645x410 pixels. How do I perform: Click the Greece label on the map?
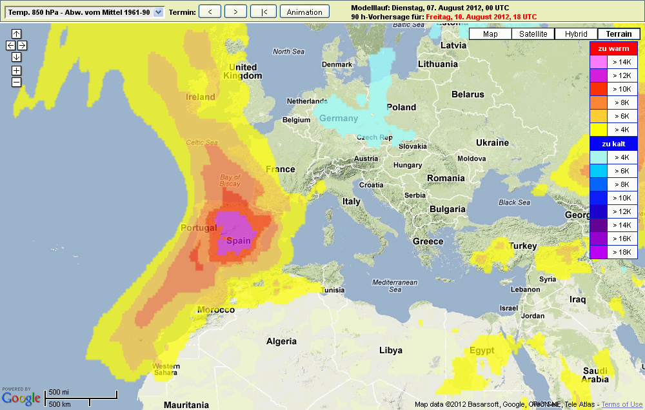click(x=428, y=241)
